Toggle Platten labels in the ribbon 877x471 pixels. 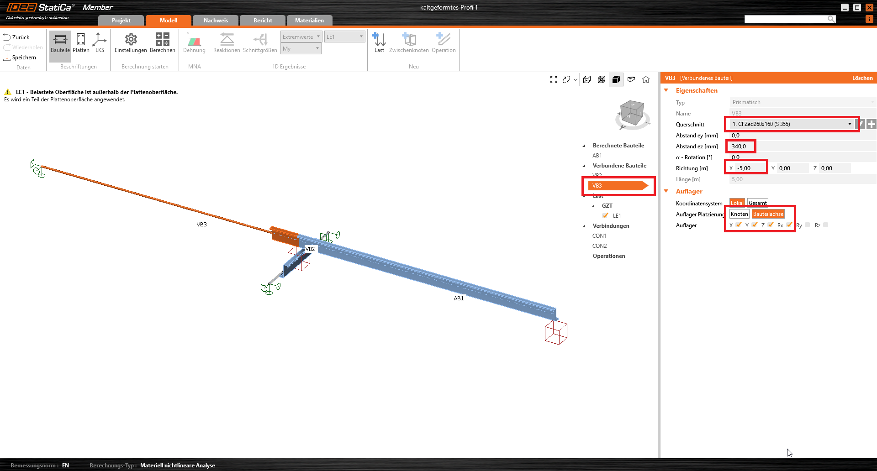click(x=81, y=43)
